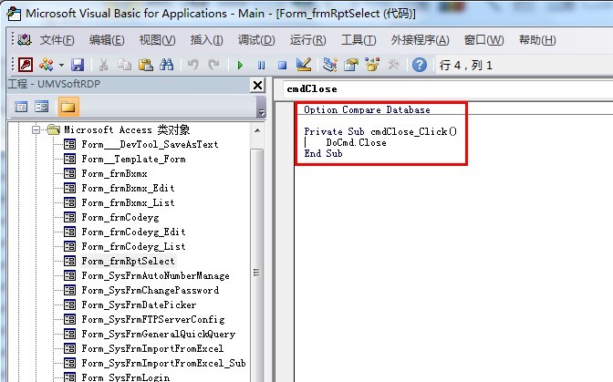
Task: Select Form_frmBxmx_List in the tree
Action: pos(128,202)
